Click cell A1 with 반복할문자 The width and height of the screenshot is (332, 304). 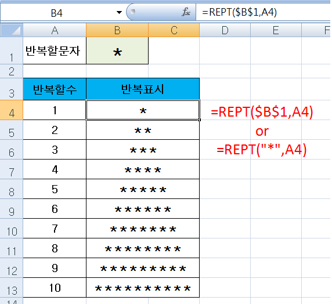tap(55, 50)
